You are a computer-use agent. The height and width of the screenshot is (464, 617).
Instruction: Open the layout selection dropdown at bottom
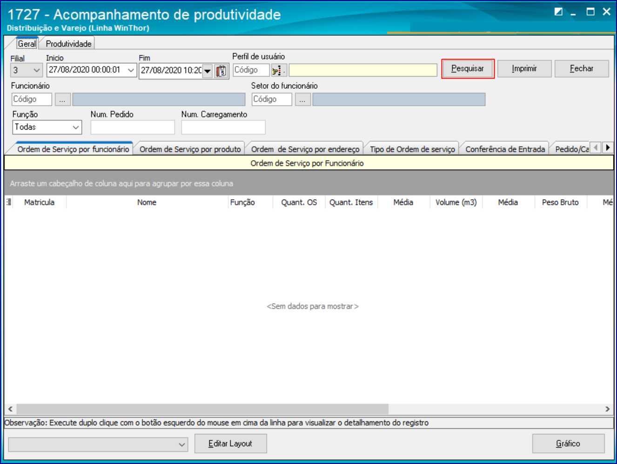(x=182, y=444)
